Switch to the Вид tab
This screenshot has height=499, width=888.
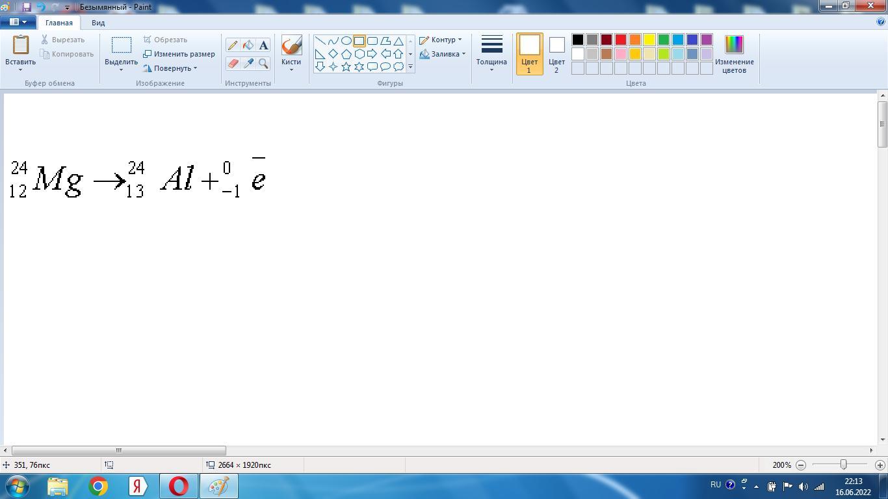point(98,23)
